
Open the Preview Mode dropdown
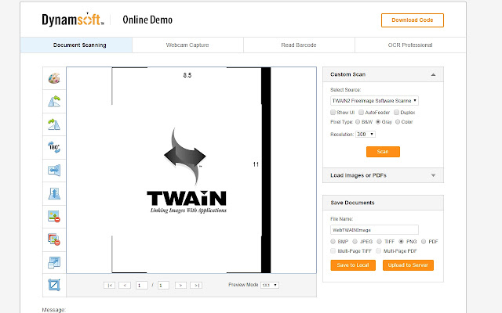click(270, 285)
